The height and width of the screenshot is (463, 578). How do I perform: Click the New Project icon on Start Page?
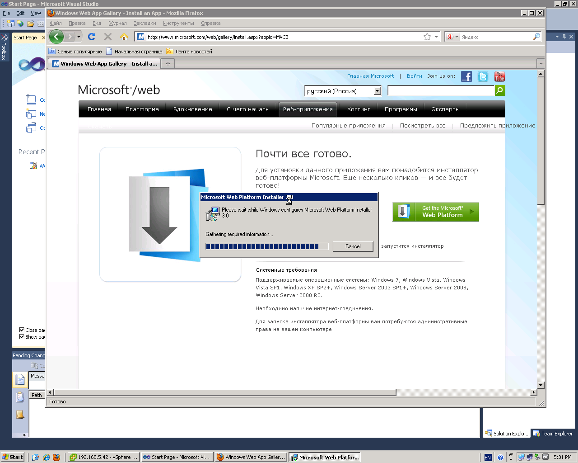click(x=31, y=114)
